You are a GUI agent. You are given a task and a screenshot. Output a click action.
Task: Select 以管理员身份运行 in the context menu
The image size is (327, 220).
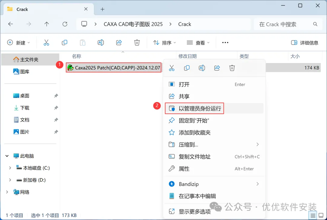point(214,108)
